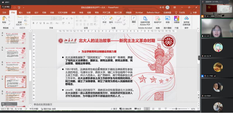Open Ribbon Display Options icon in title bar
Screen dimensions: 233x113
click(175, 8)
